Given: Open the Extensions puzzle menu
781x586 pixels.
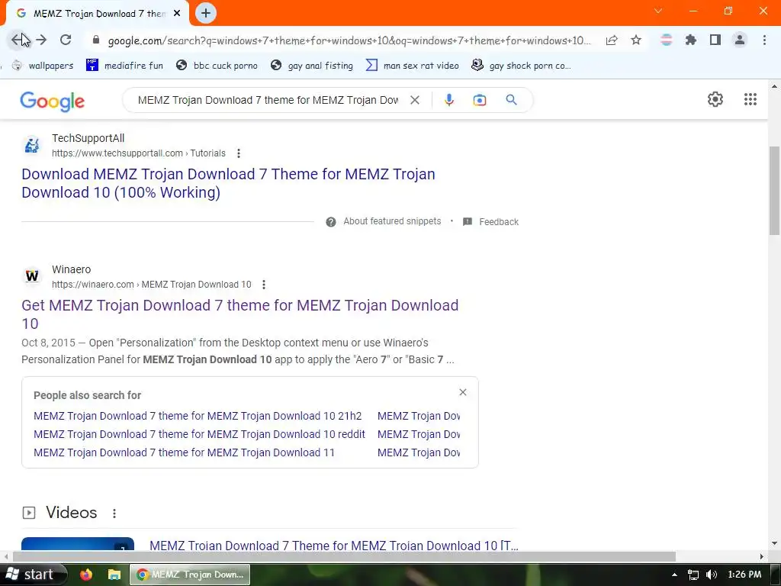Looking at the screenshot, I should click(x=690, y=40).
